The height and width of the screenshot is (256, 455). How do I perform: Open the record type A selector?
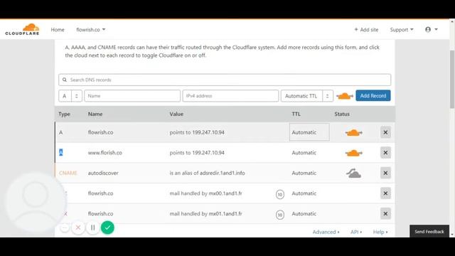(70, 96)
